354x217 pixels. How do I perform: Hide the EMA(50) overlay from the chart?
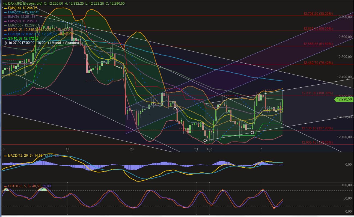(6, 20)
